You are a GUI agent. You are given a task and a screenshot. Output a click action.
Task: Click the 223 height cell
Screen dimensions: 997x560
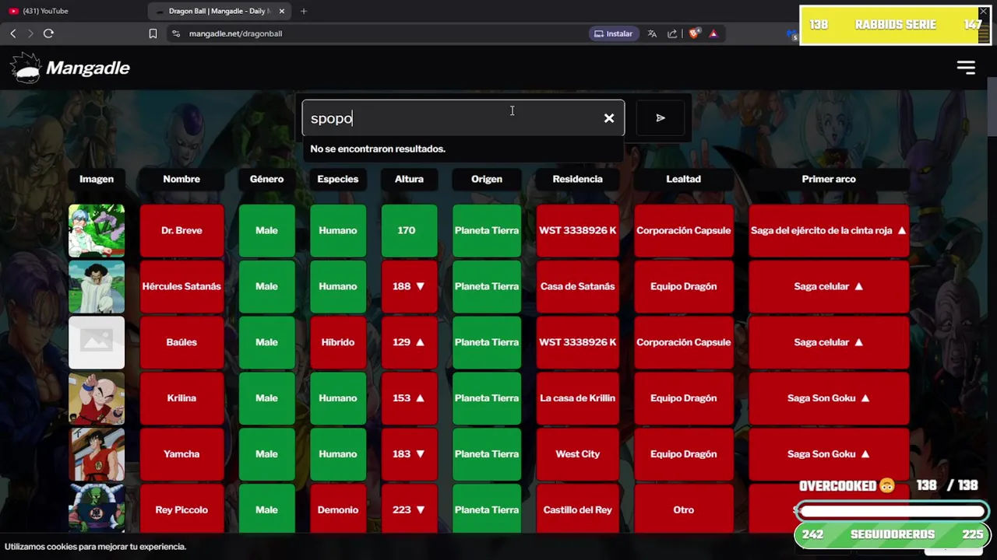[x=409, y=509]
